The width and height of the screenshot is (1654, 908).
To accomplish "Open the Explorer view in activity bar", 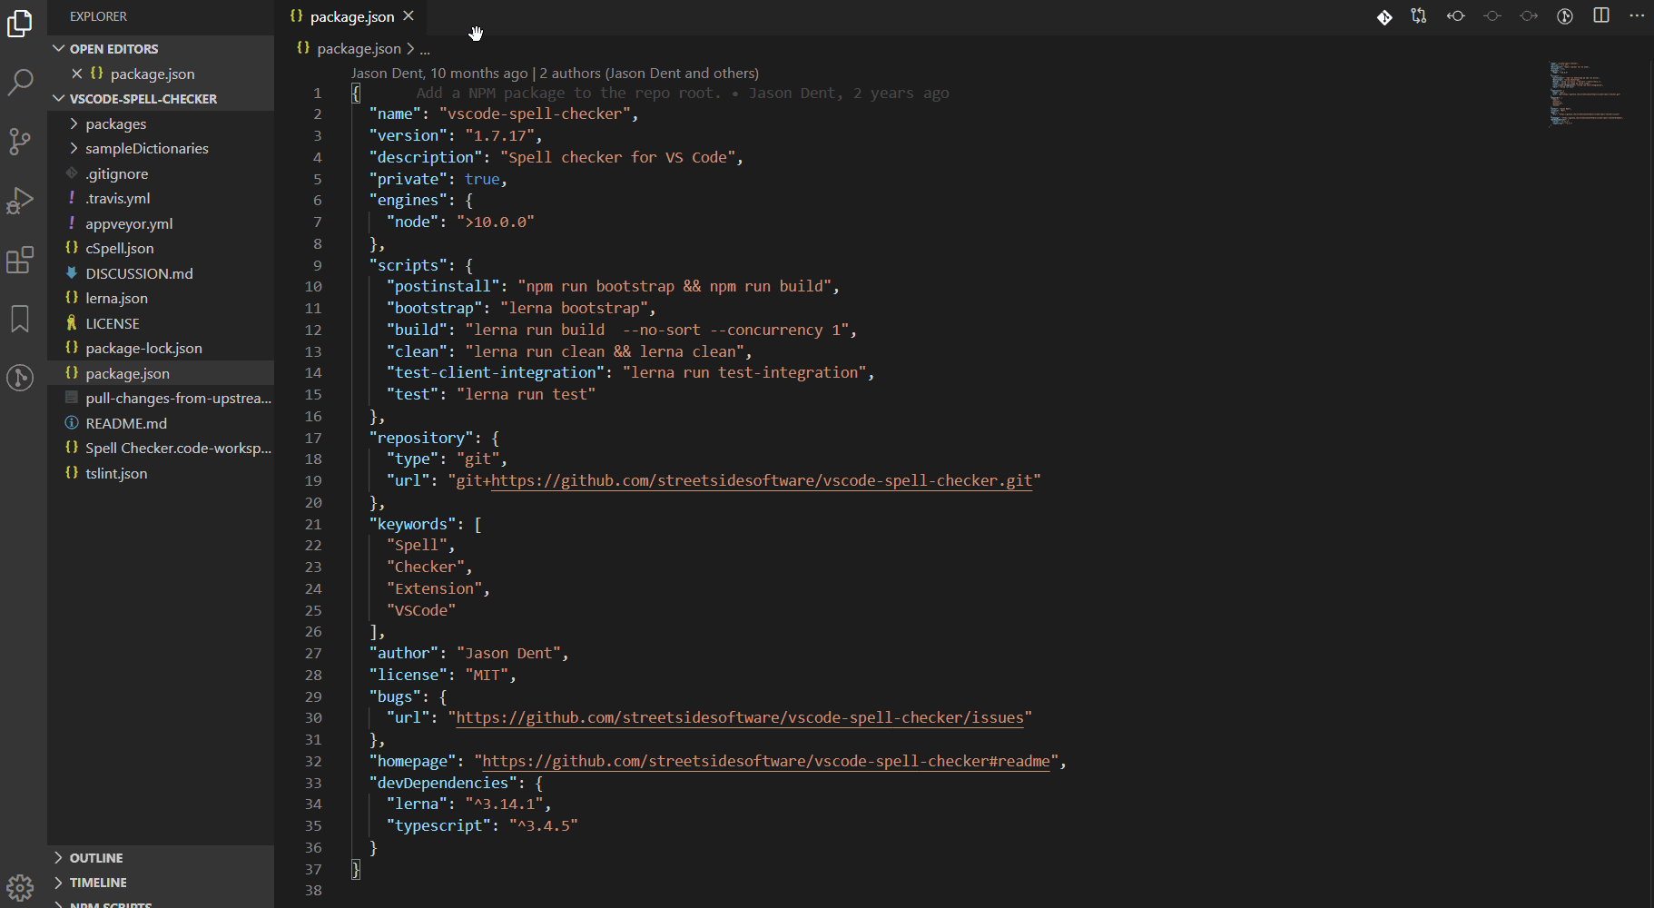I will 20,24.
